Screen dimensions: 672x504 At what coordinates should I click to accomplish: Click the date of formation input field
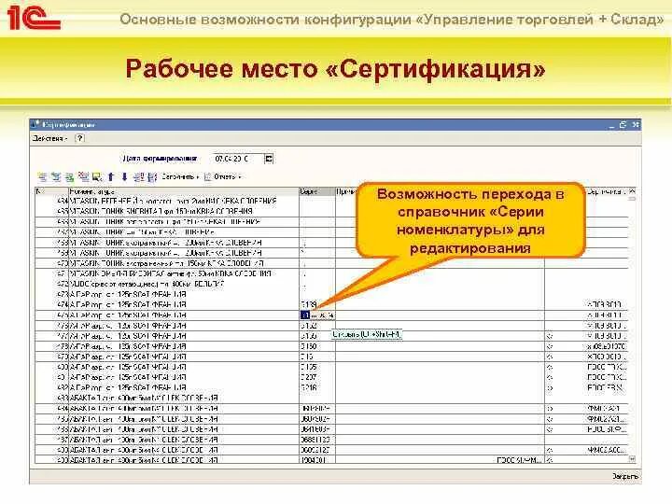(x=238, y=159)
